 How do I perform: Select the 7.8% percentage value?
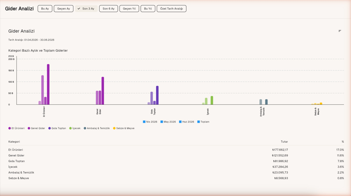pos(341,161)
